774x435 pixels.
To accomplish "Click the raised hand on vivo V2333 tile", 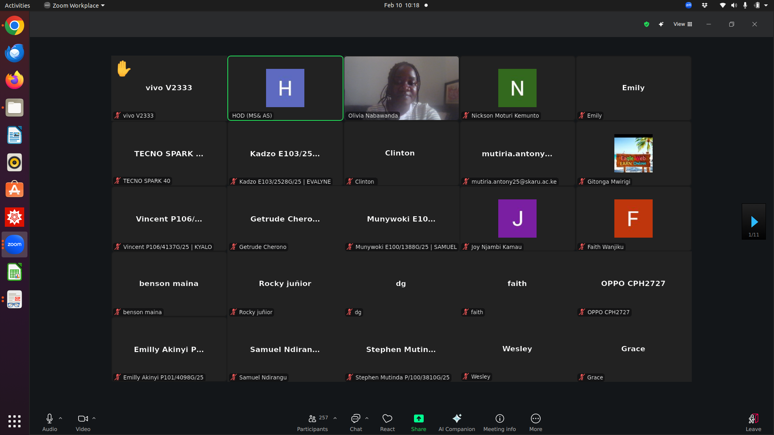I will coord(124,68).
